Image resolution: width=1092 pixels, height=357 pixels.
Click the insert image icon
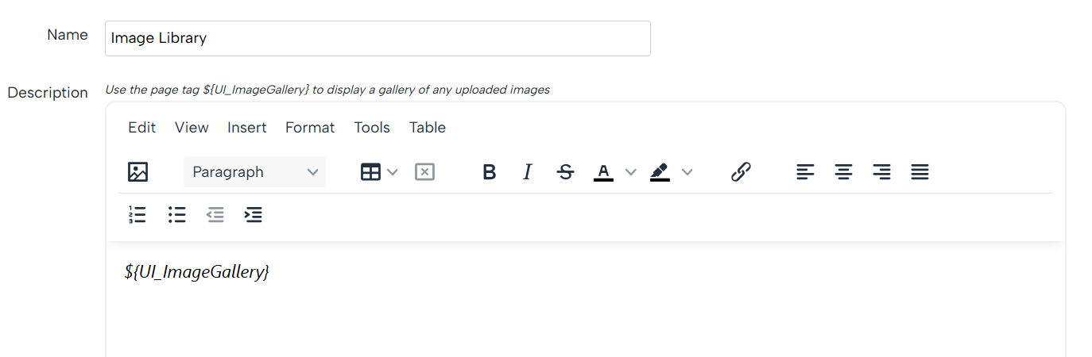[x=138, y=171]
